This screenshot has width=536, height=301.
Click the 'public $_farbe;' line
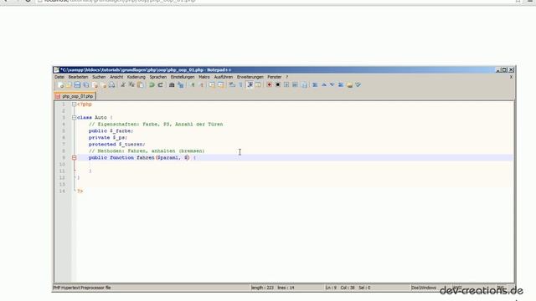pos(111,131)
